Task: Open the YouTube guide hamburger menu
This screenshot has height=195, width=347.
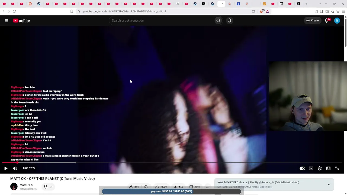Action: [7, 21]
